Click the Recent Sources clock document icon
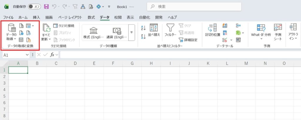 29,33
